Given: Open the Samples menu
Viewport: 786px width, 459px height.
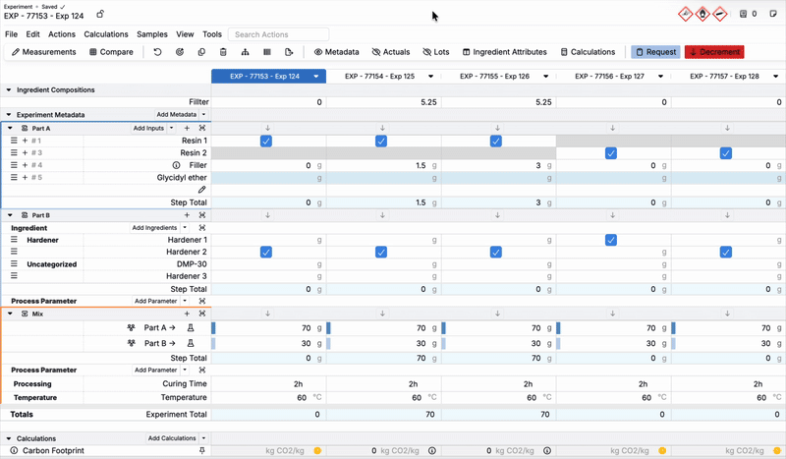Looking at the screenshot, I should coord(152,34).
